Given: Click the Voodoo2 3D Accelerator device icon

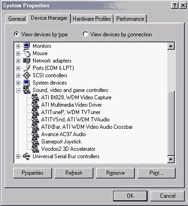Looking at the screenshot, I should (x=35, y=149).
